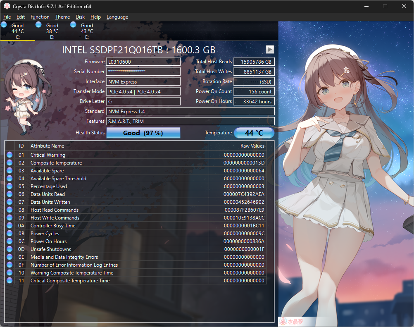Click the Transfer Mode PCIe 4.0 x4 field
This screenshot has width=414, height=327.
(x=143, y=92)
